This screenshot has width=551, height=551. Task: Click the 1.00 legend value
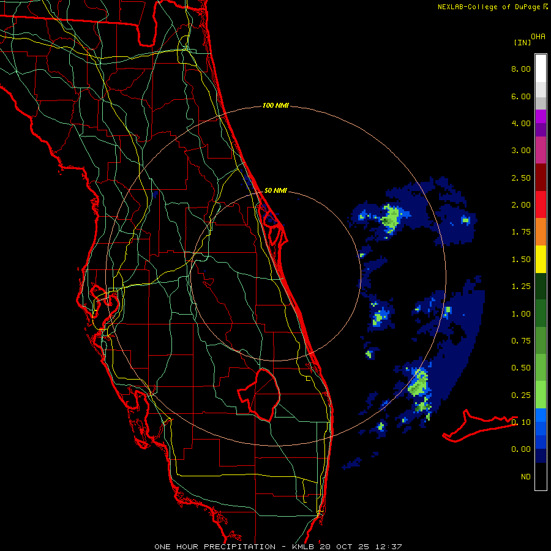pos(521,314)
